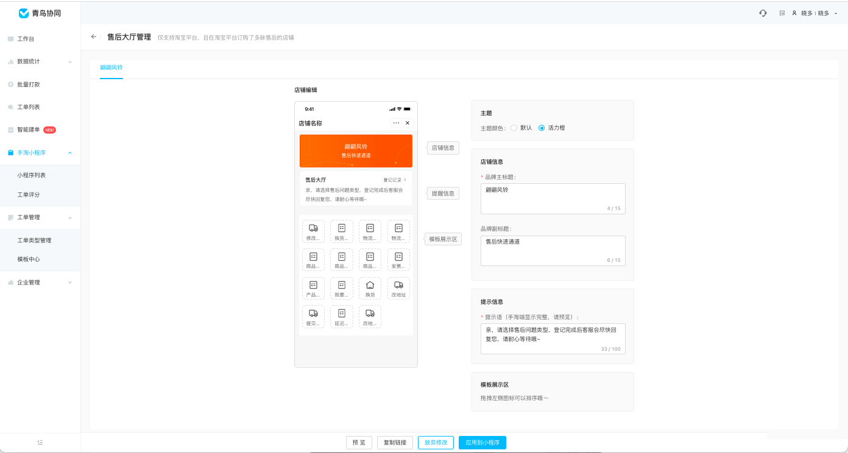848x453 pixels.
Task: Collapse the sidebar with the bottom icon
Action: tap(40, 443)
